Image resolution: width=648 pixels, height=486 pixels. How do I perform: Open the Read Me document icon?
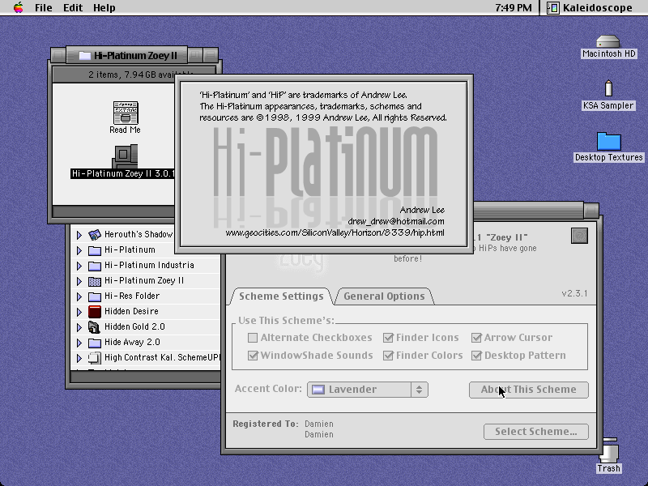[x=126, y=113]
